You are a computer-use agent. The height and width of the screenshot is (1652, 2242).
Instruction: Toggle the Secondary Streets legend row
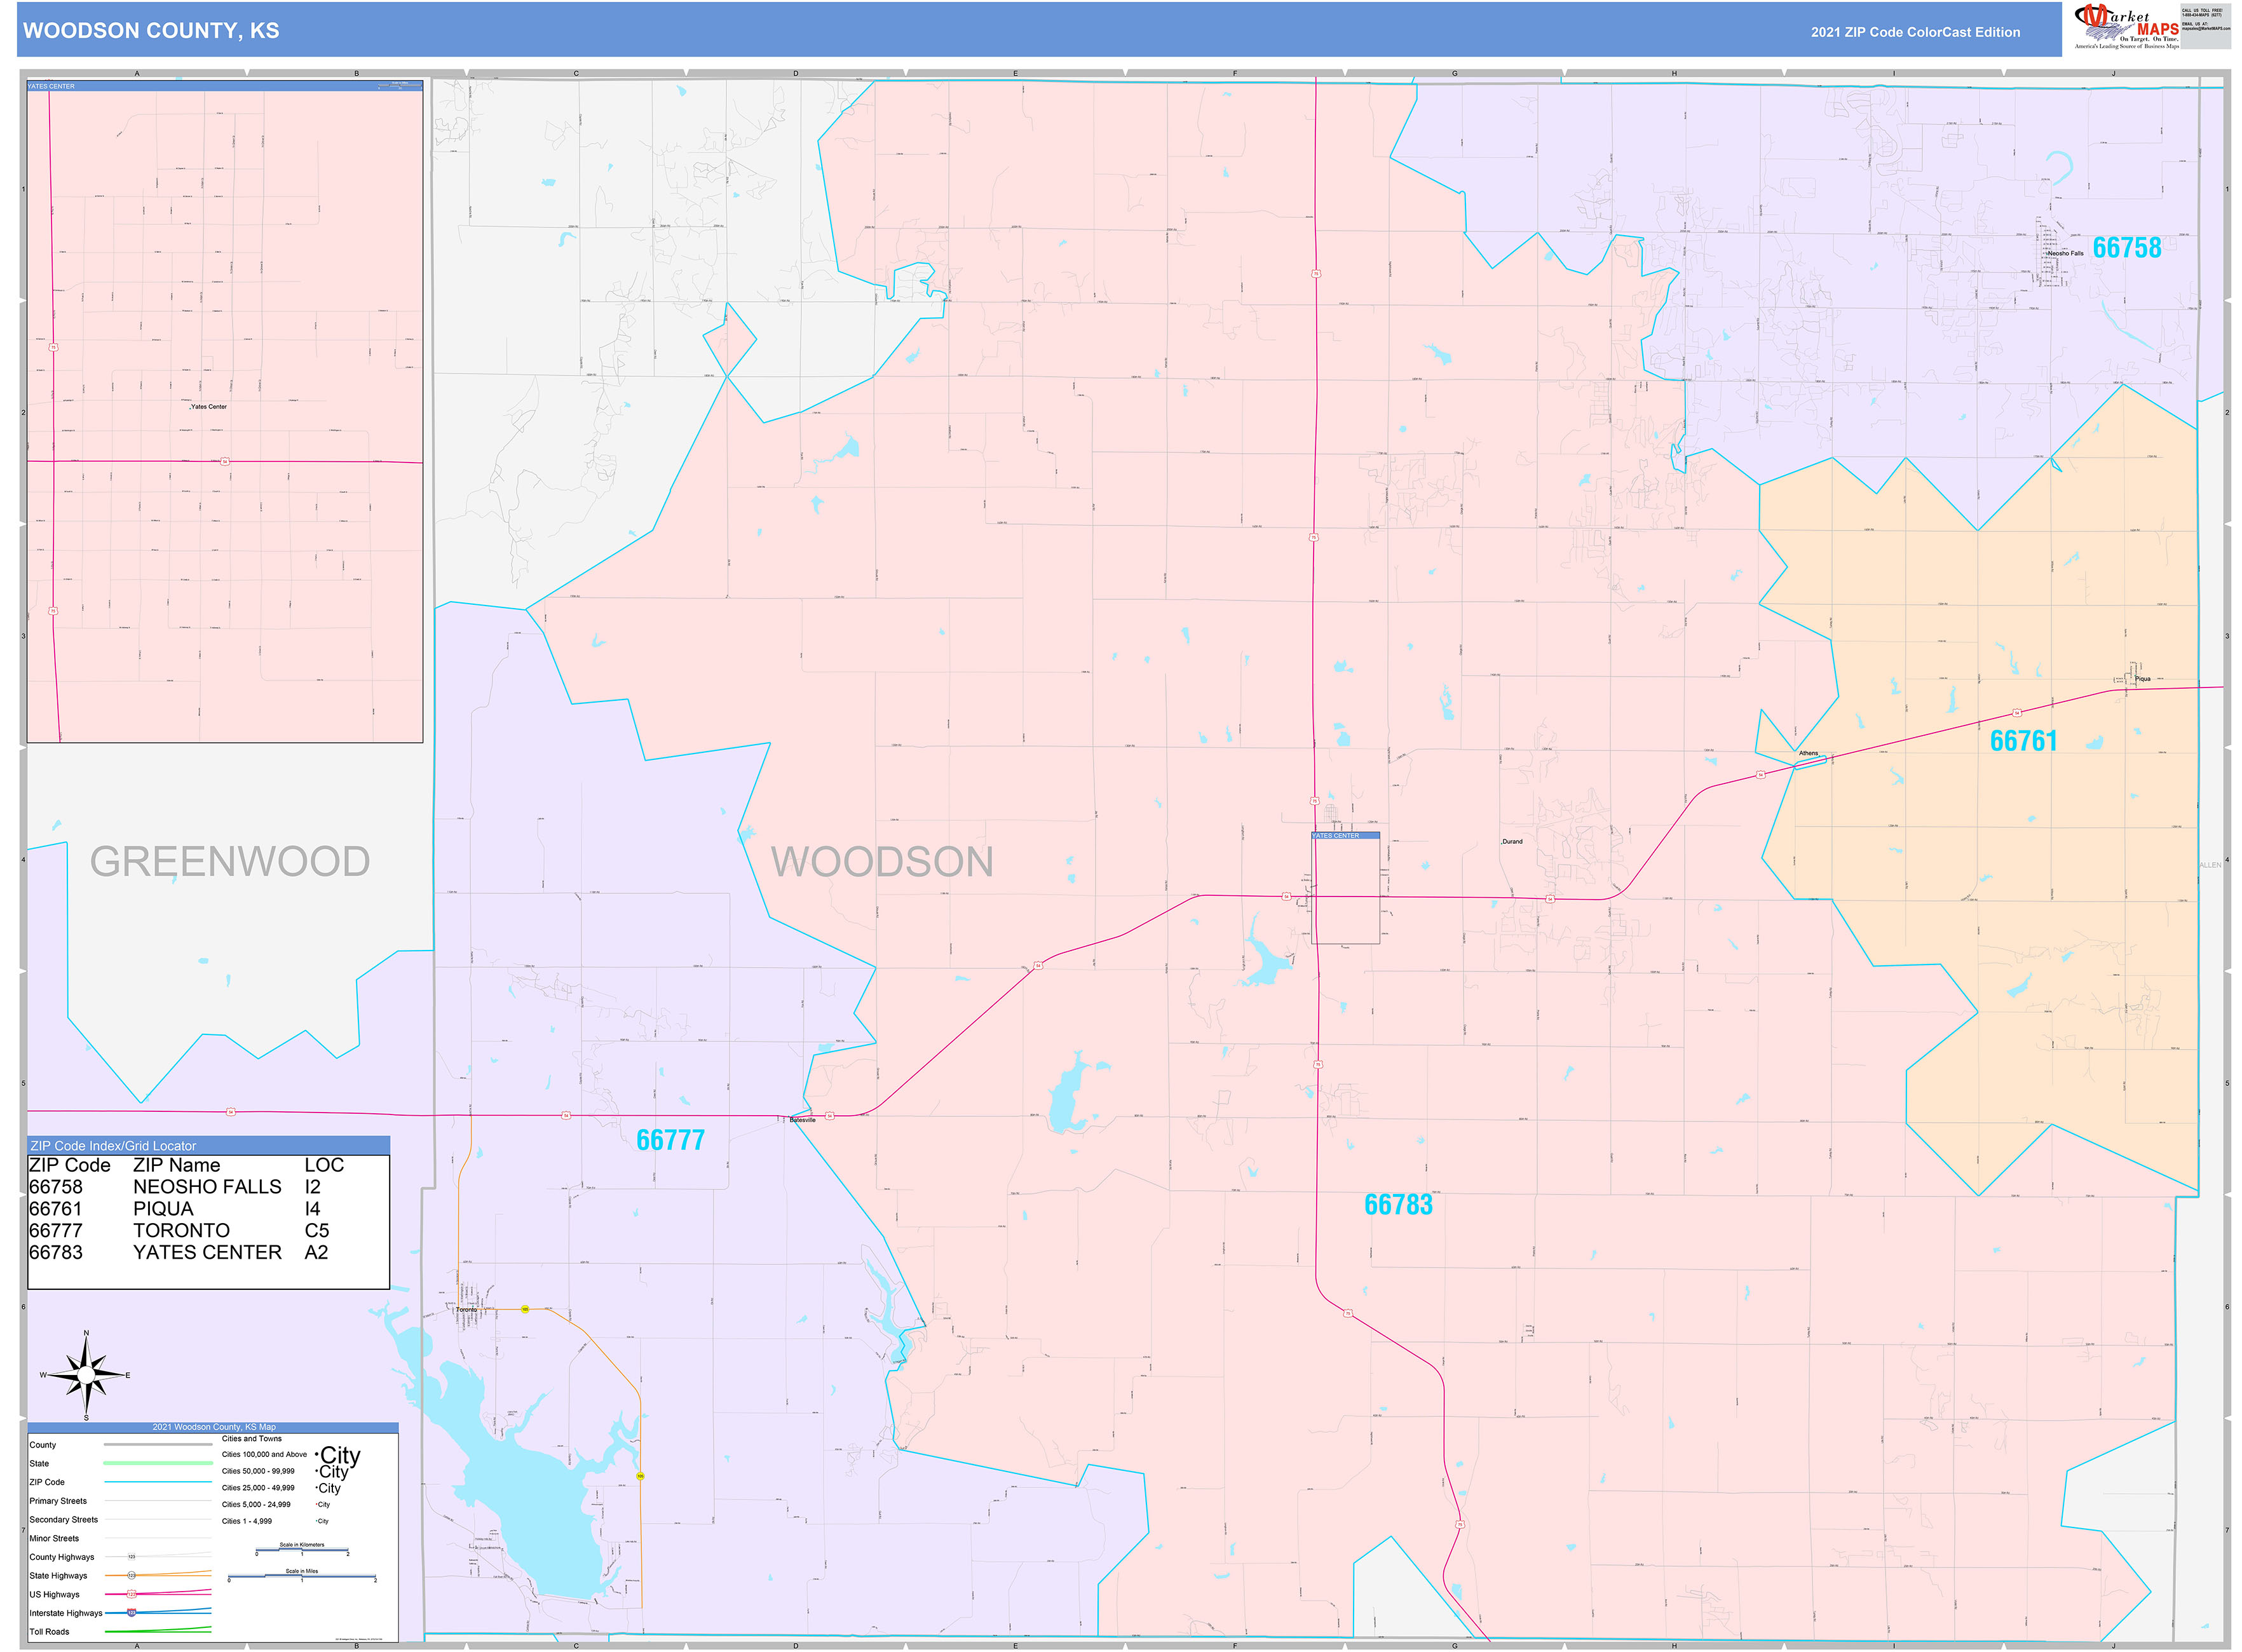tap(64, 1520)
